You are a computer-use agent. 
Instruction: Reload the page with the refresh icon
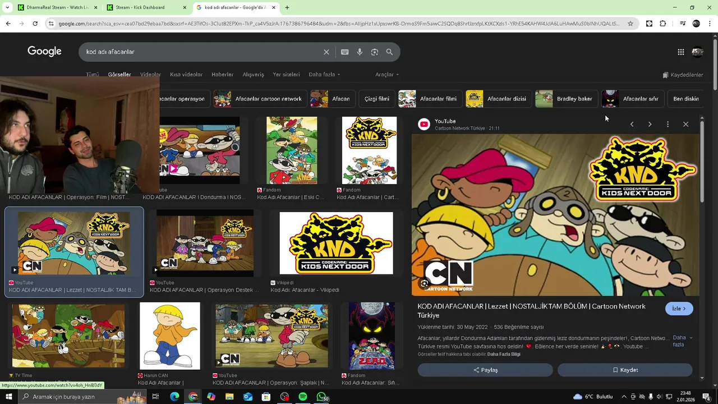(x=35, y=24)
